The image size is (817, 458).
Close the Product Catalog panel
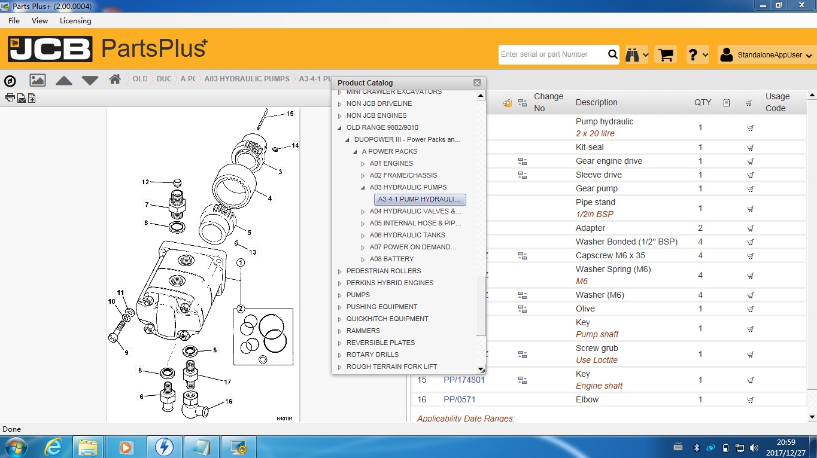(477, 83)
